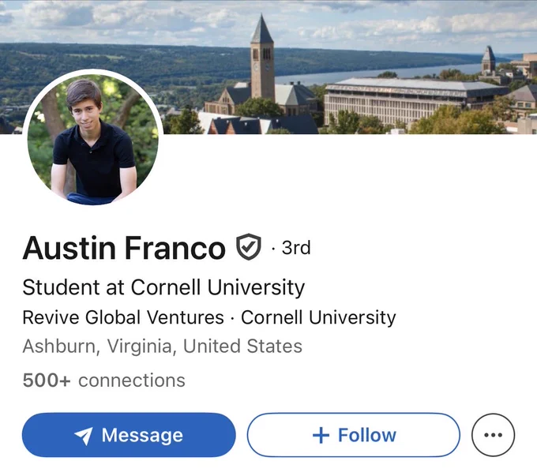Viewport: 537px width, 476px height.
Task: Click the long white building in the banner
Action: coord(415,101)
